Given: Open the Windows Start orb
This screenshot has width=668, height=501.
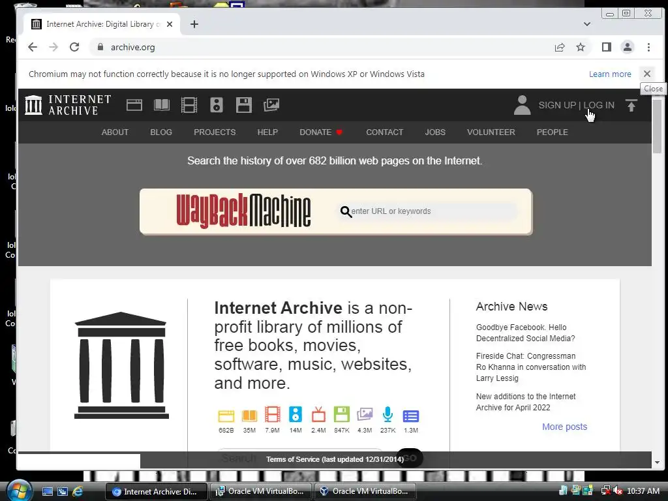Looking at the screenshot, I should [19, 491].
